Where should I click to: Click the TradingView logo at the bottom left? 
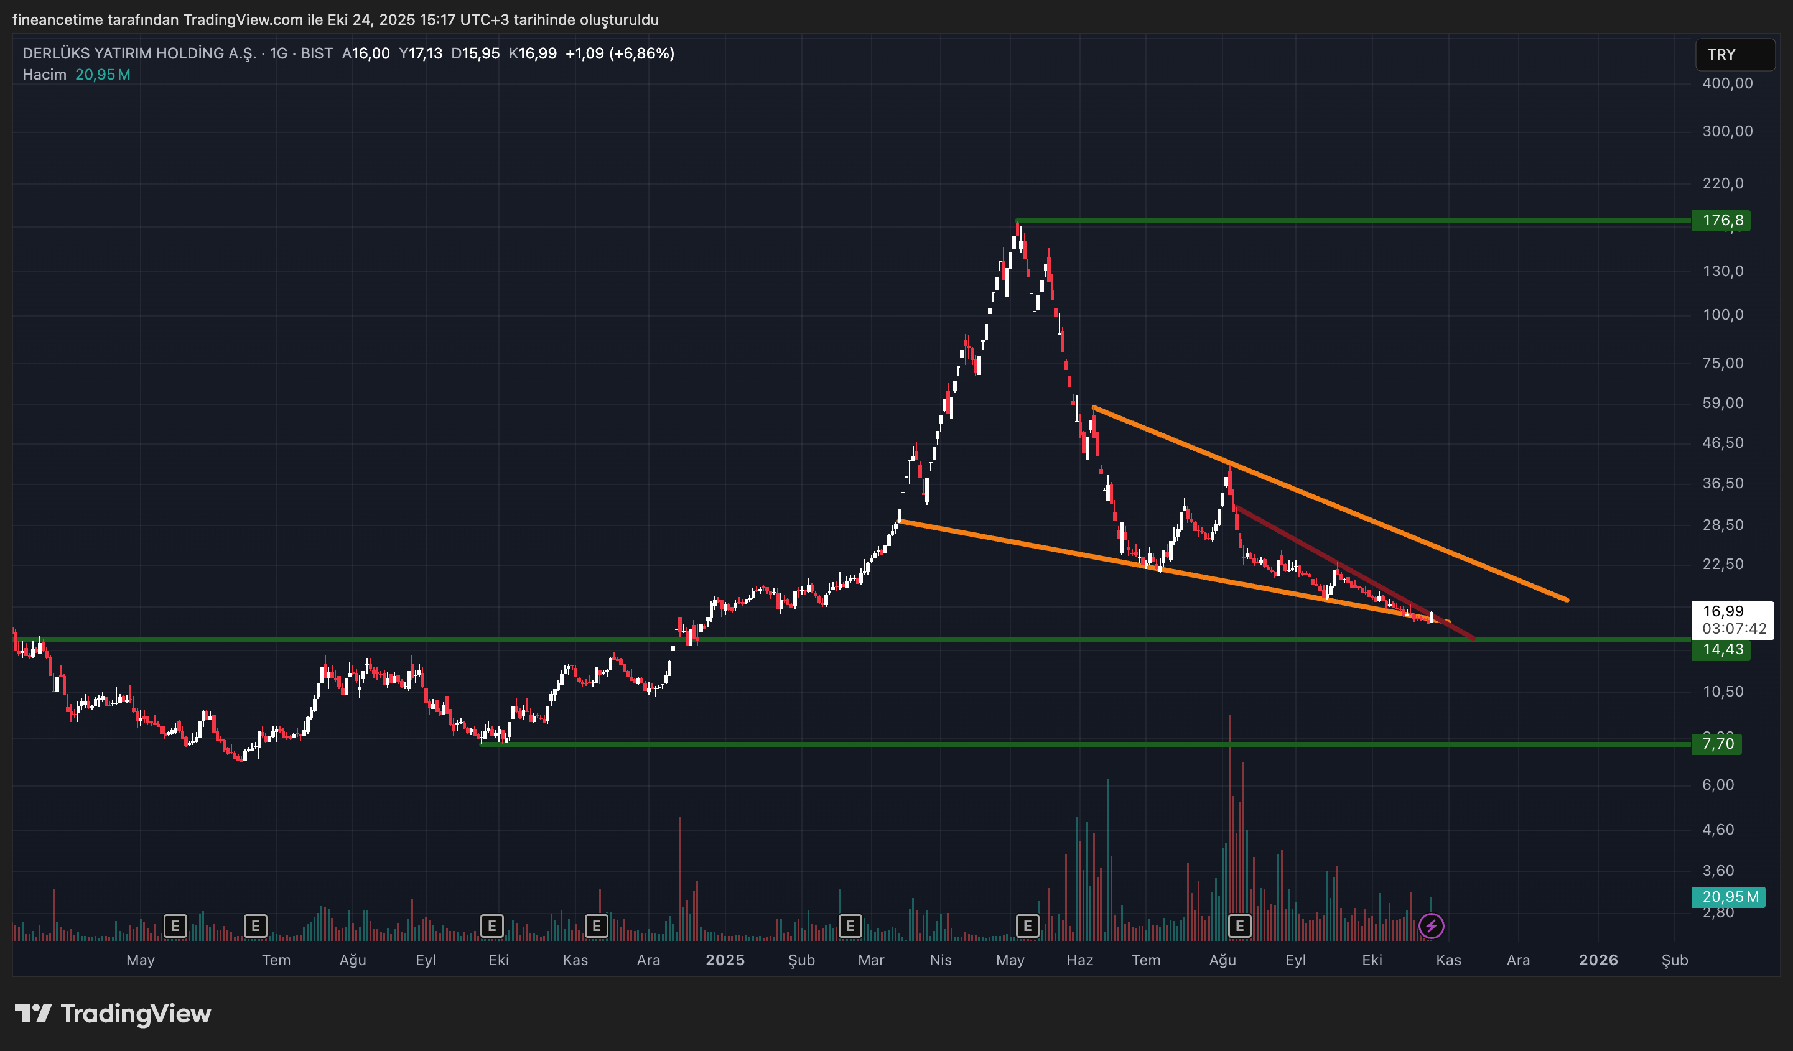[x=114, y=1013]
